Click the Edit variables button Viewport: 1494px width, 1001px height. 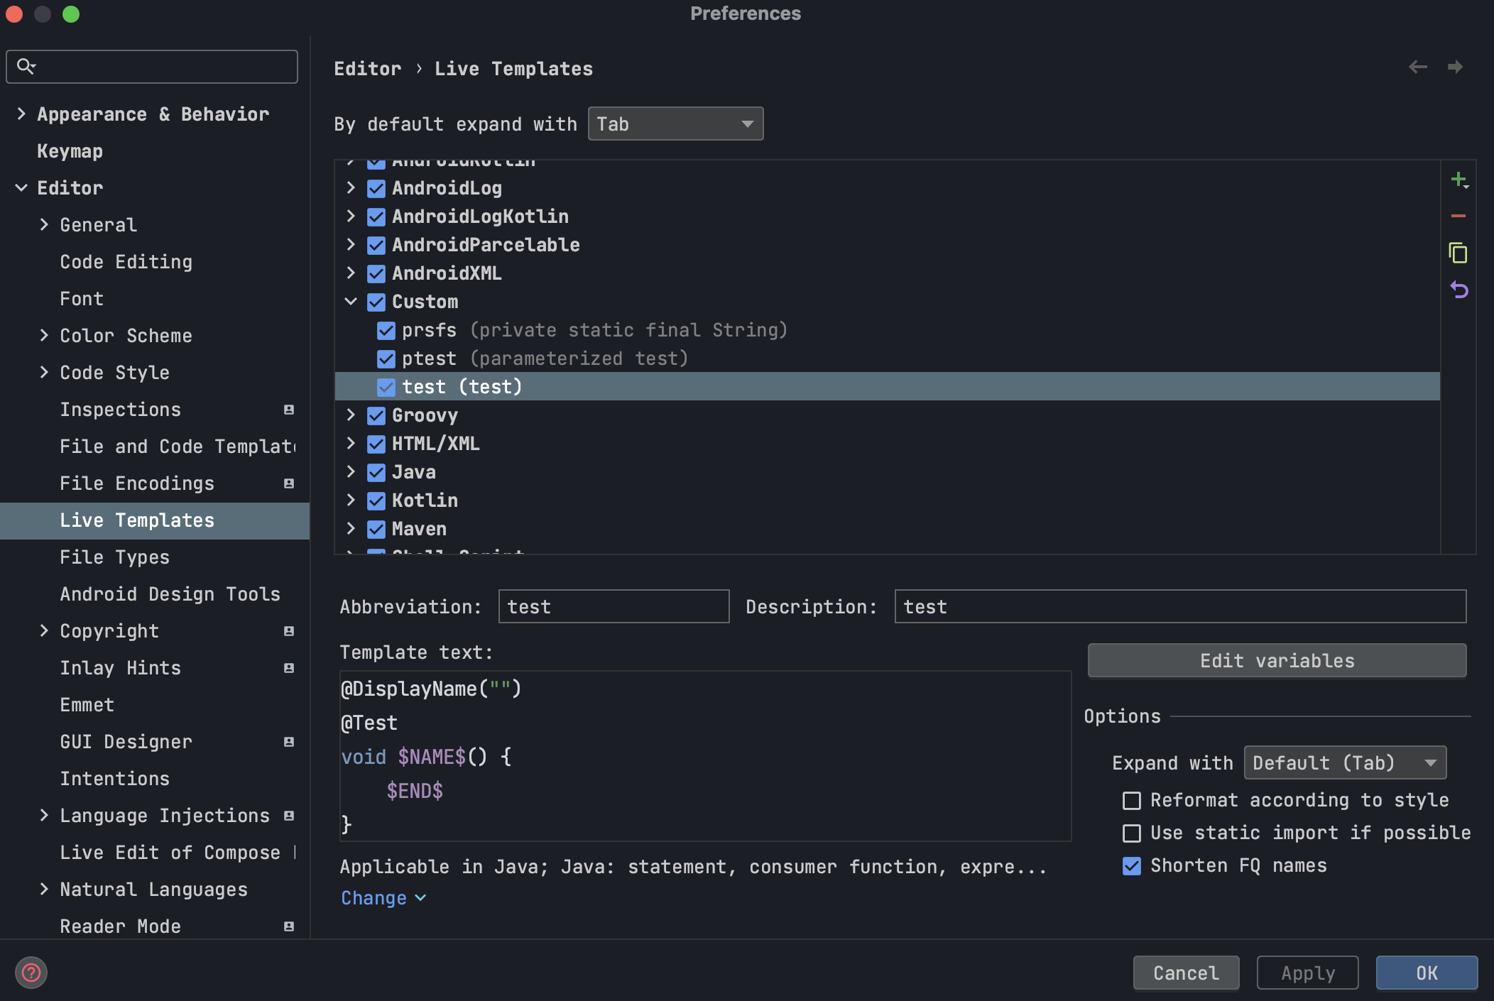(x=1277, y=661)
